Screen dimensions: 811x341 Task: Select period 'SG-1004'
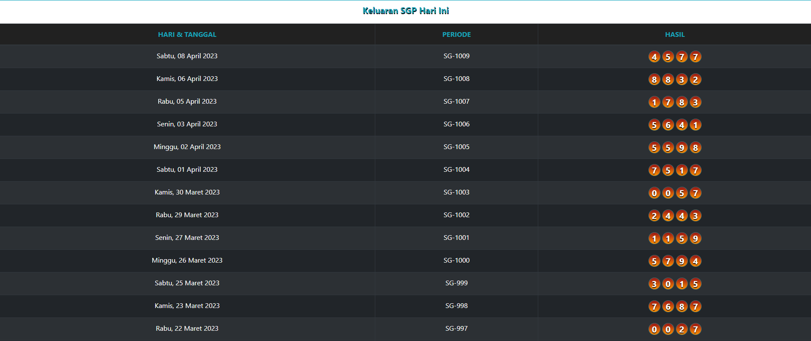coord(456,170)
